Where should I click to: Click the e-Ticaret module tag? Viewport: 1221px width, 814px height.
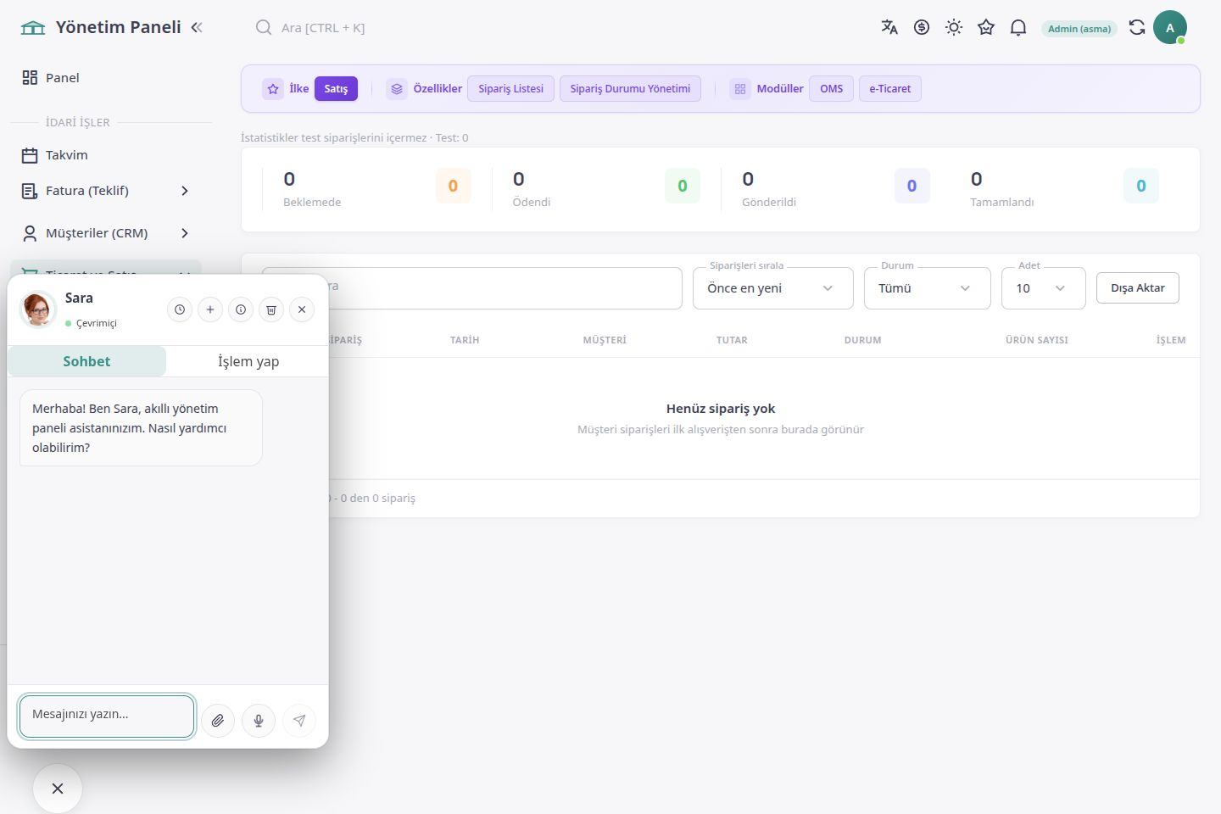pyautogui.click(x=890, y=88)
